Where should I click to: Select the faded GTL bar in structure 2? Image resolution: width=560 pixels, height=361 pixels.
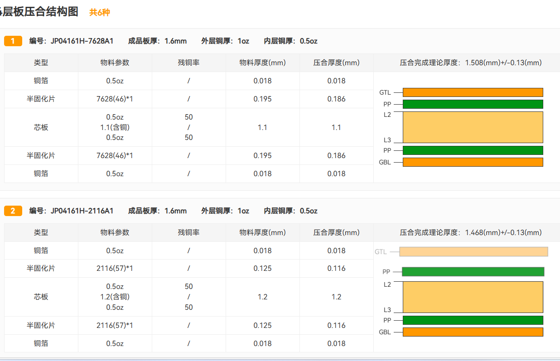[473, 251]
